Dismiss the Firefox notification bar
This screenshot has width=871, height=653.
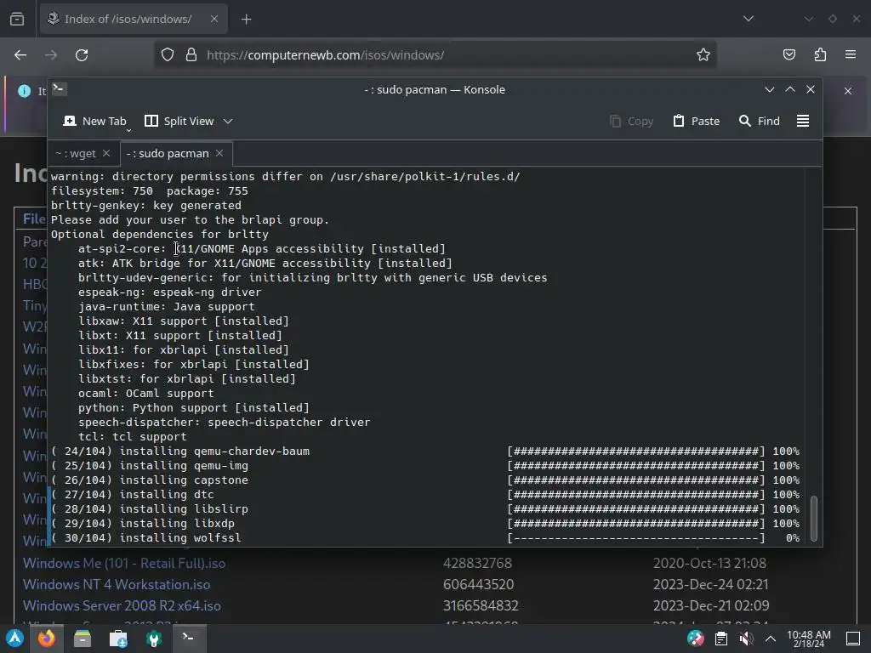[x=848, y=91]
